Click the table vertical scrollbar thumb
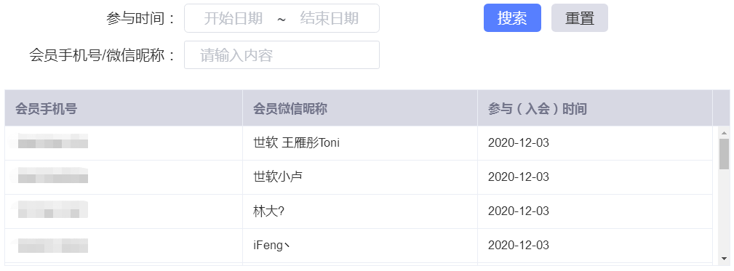734x271 pixels. tap(724, 154)
